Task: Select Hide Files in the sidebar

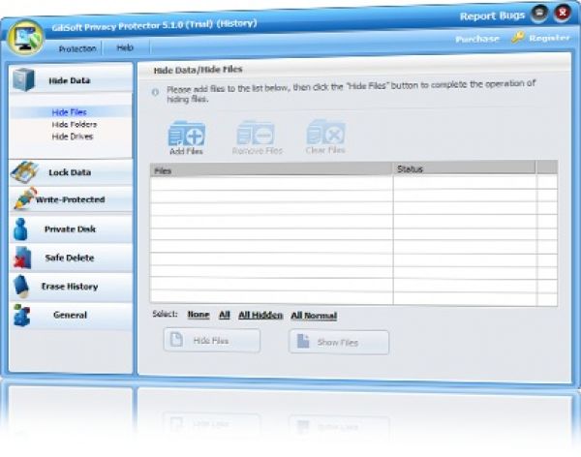Action: (x=70, y=112)
